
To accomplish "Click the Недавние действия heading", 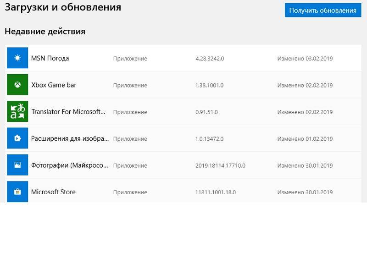I will coord(45,31).
